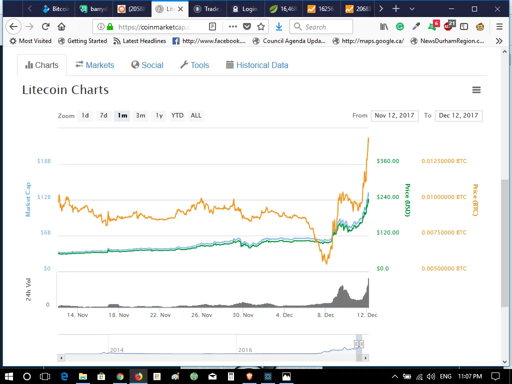Open the Facebook bookmark

[x=209, y=41]
